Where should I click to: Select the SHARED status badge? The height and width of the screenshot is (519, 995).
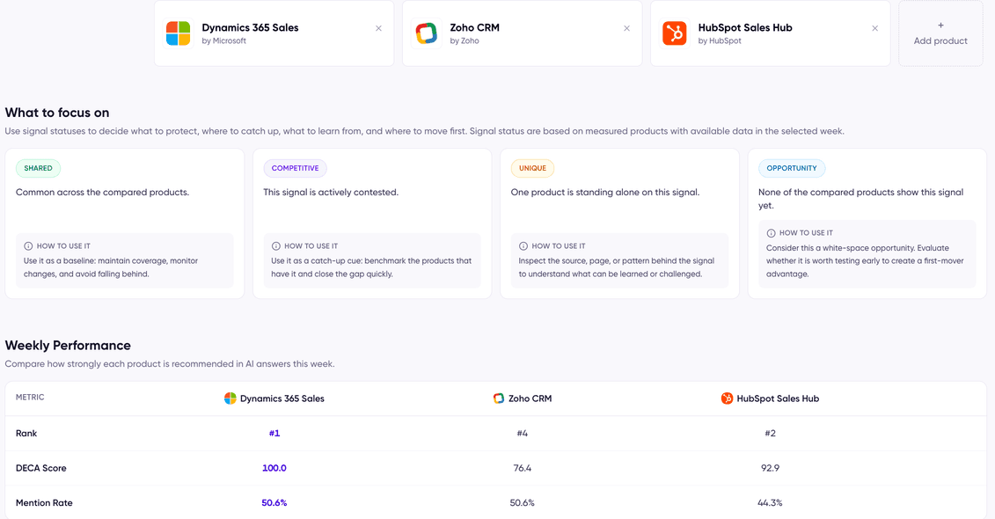click(38, 168)
